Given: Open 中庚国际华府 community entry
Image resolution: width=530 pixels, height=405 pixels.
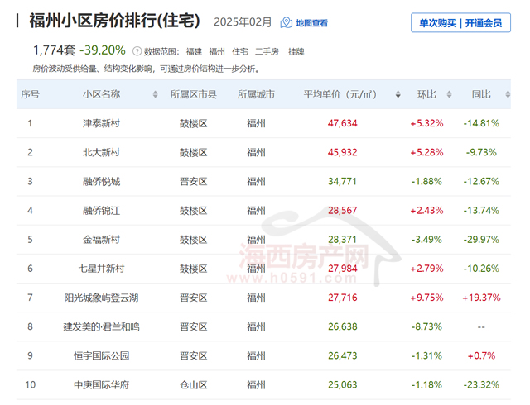Looking at the screenshot, I should pos(101,385).
